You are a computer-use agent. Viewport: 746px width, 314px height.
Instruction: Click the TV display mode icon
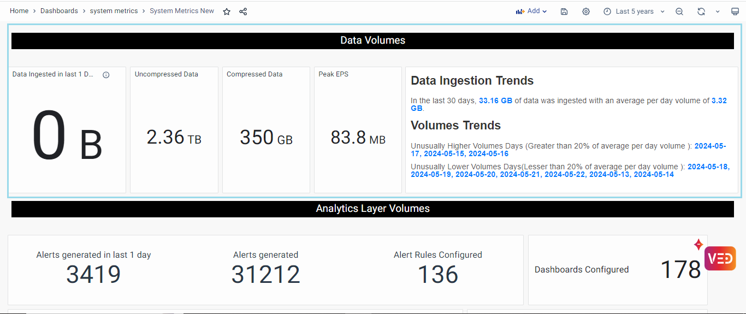[735, 11]
